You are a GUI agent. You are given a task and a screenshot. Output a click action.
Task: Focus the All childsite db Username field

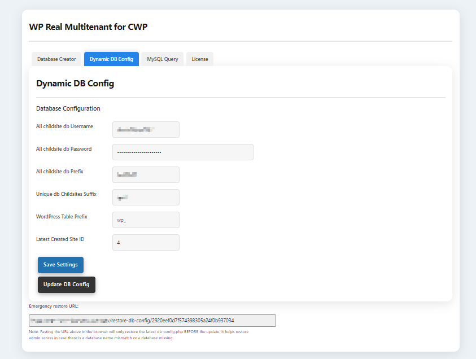(x=146, y=129)
